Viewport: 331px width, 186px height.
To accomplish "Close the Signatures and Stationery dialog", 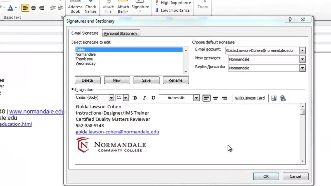I will [303, 20].
